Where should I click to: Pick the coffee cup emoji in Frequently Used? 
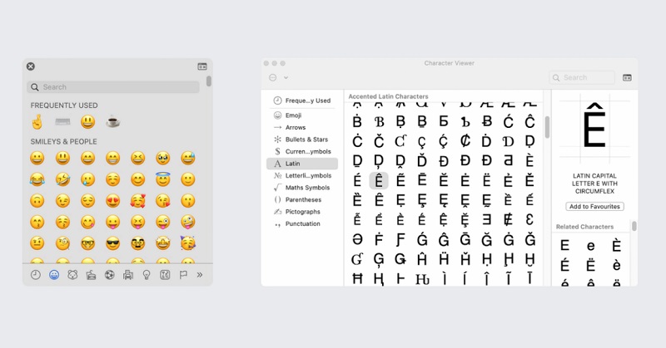(x=112, y=122)
